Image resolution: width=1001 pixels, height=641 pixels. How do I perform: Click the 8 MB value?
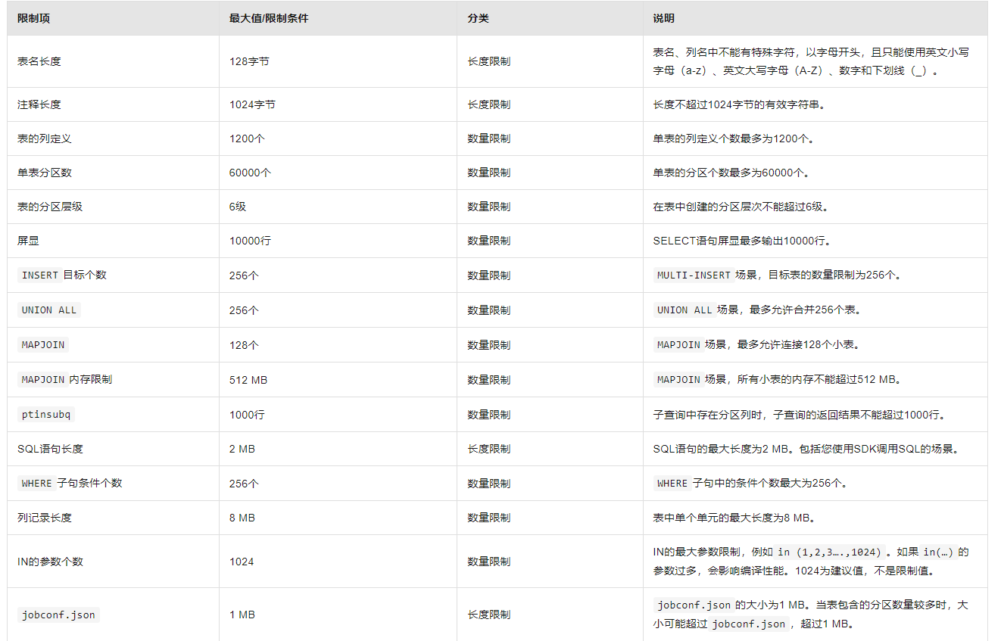pyautogui.click(x=242, y=518)
